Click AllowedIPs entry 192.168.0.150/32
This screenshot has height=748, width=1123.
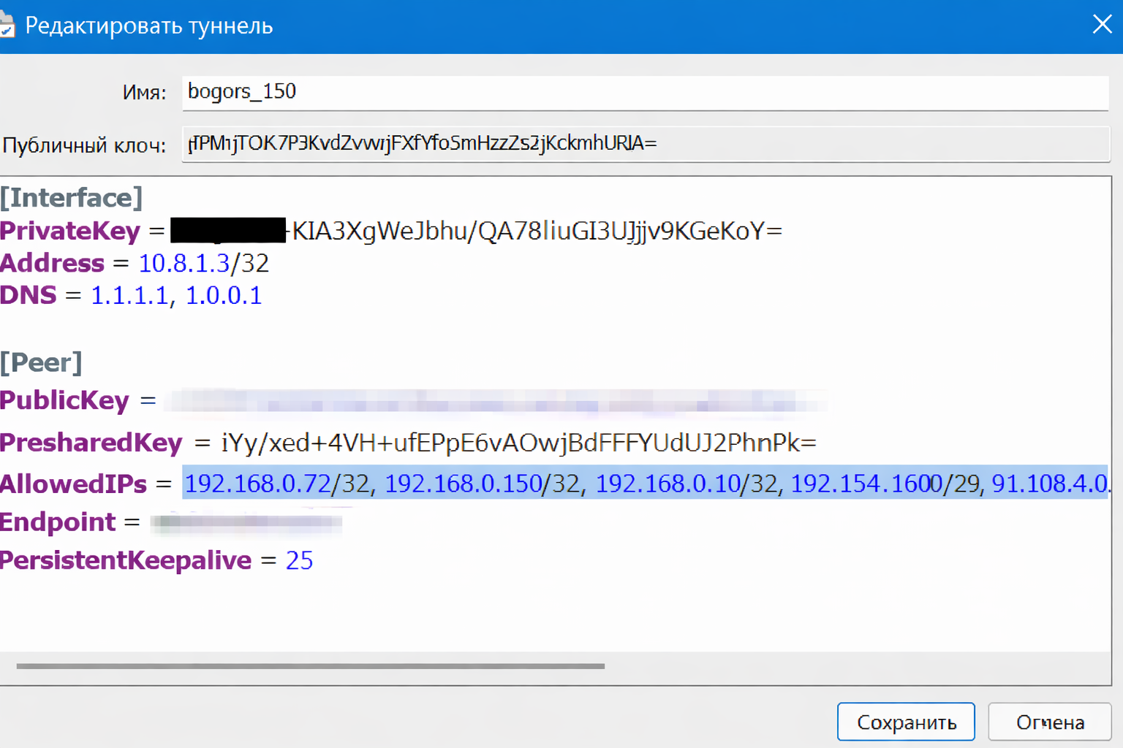click(x=482, y=484)
